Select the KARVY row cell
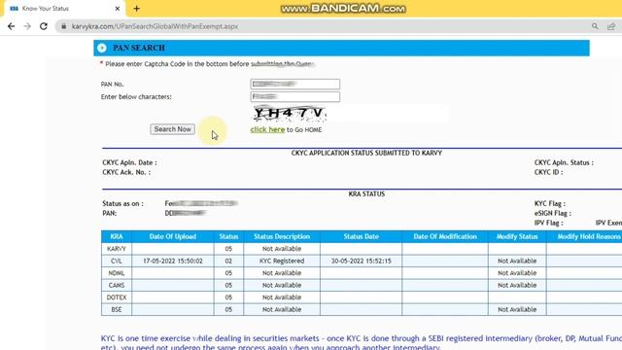This screenshot has height=350, width=622. [117, 249]
